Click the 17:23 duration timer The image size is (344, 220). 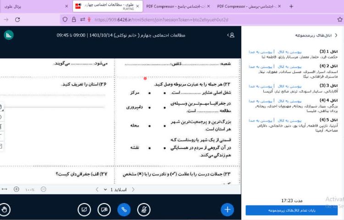tap(292, 200)
